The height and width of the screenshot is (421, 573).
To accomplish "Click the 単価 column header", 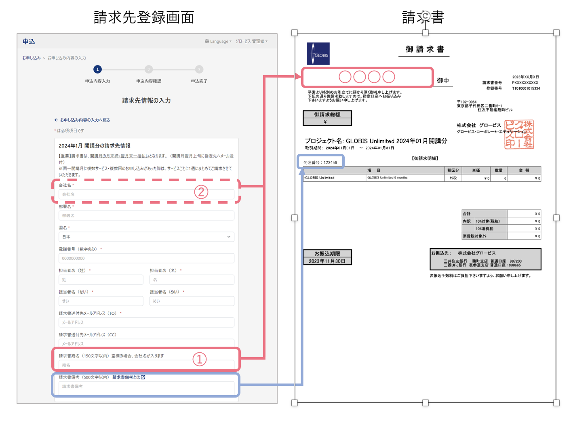I will (x=476, y=171).
